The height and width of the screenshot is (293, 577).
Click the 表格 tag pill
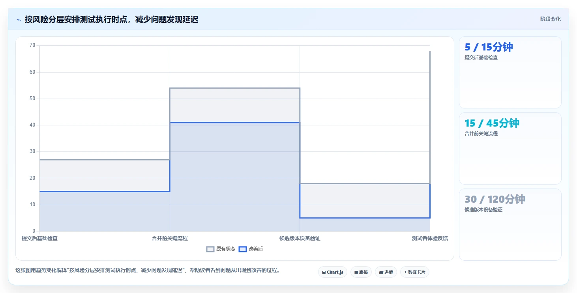click(x=361, y=272)
